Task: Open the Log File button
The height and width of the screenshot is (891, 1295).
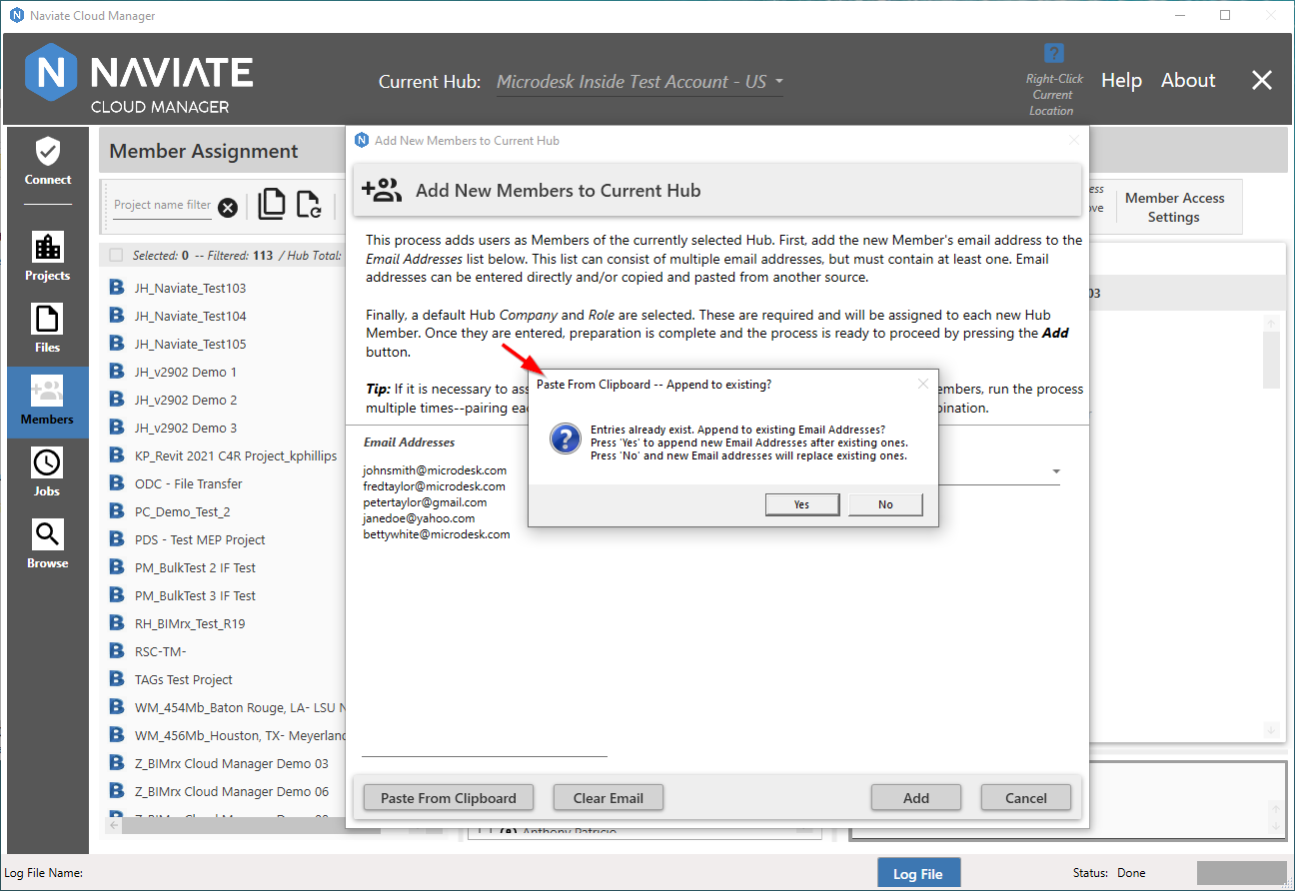Action: [x=918, y=873]
